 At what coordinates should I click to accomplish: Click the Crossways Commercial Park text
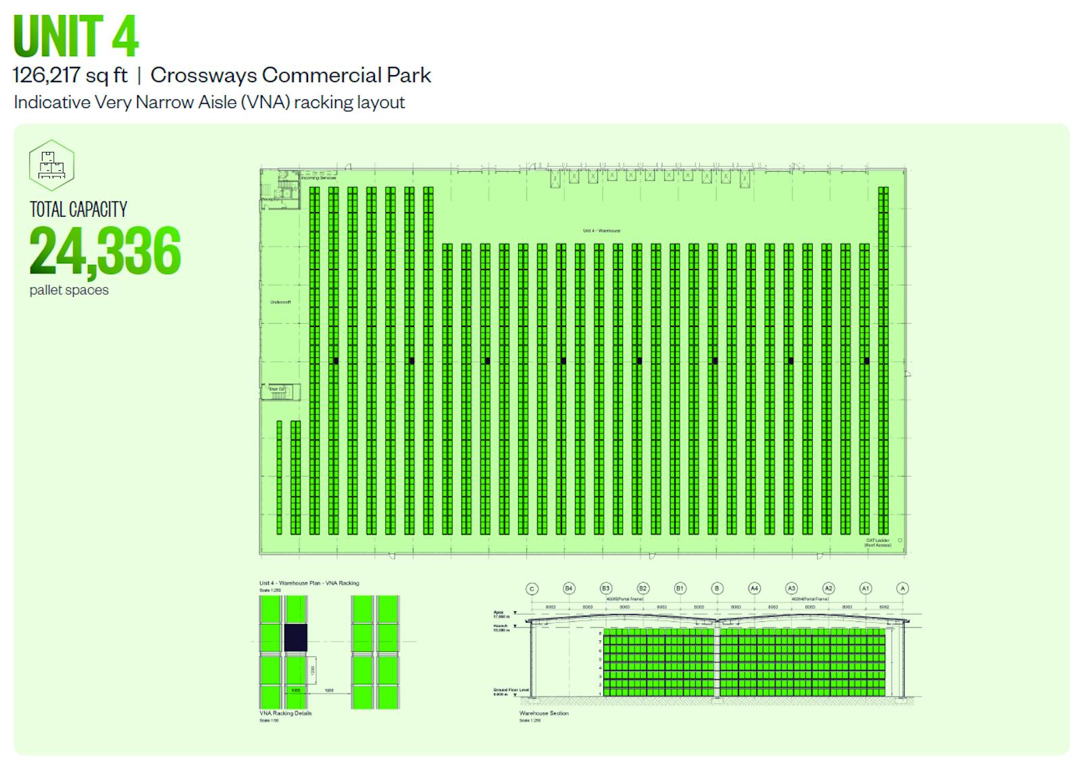tap(291, 75)
